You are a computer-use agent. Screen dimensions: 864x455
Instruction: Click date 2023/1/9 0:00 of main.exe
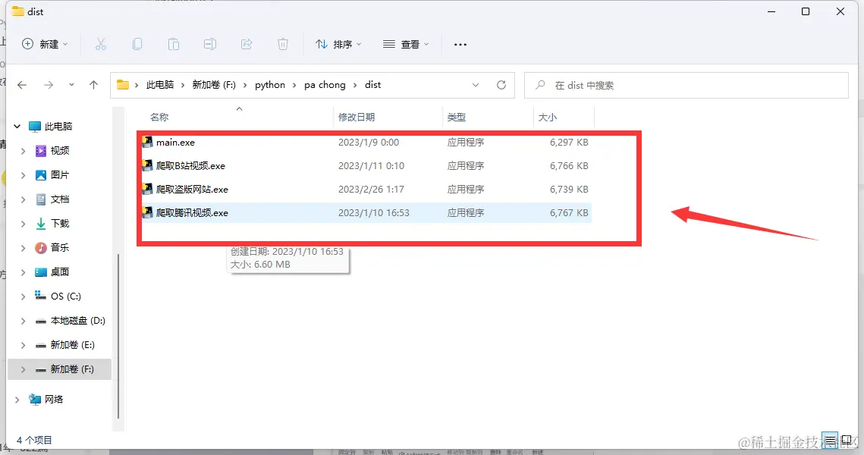368,142
